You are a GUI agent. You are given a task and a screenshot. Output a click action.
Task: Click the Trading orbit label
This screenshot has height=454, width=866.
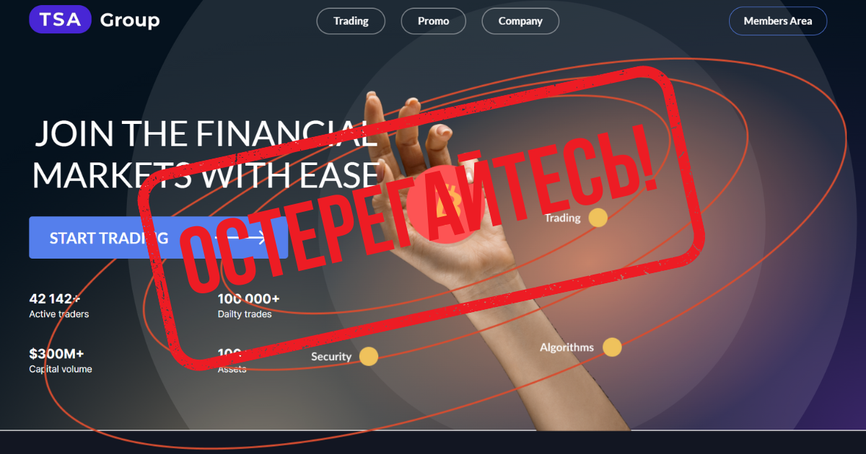pyautogui.click(x=562, y=218)
